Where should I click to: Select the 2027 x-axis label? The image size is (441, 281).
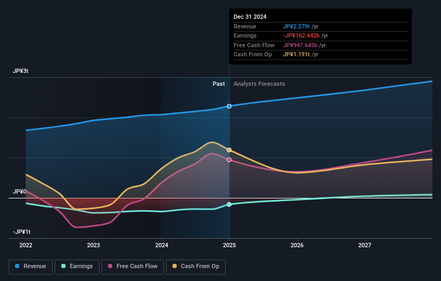[x=365, y=245]
